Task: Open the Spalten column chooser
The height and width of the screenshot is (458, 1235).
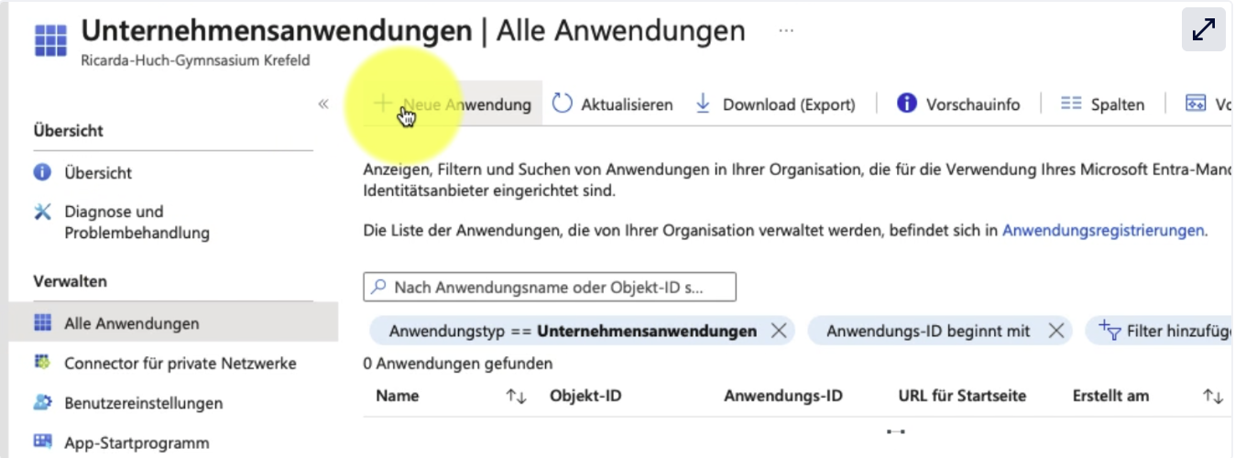Action: tap(1103, 104)
